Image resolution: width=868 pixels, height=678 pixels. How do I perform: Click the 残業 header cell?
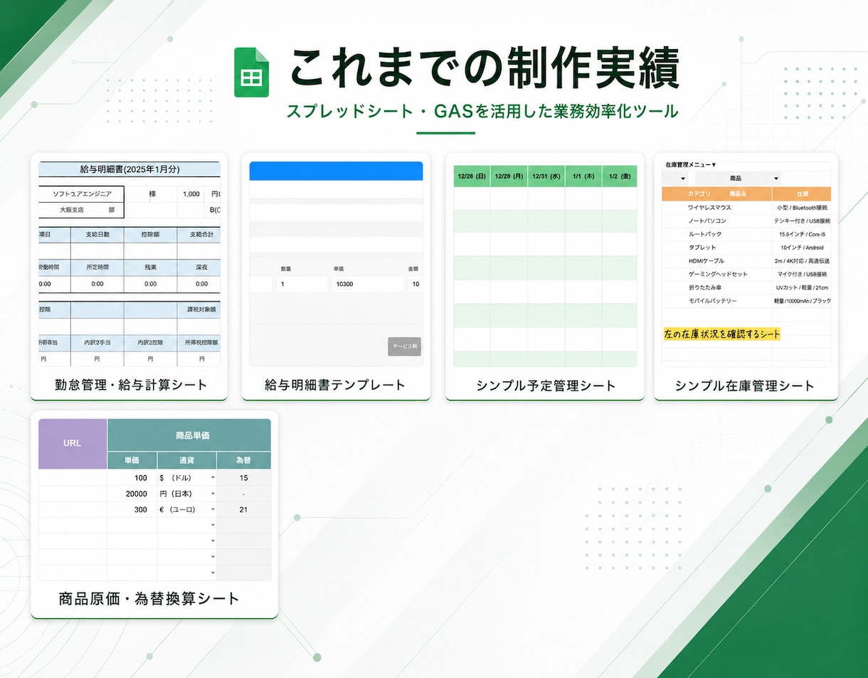[x=151, y=267]
